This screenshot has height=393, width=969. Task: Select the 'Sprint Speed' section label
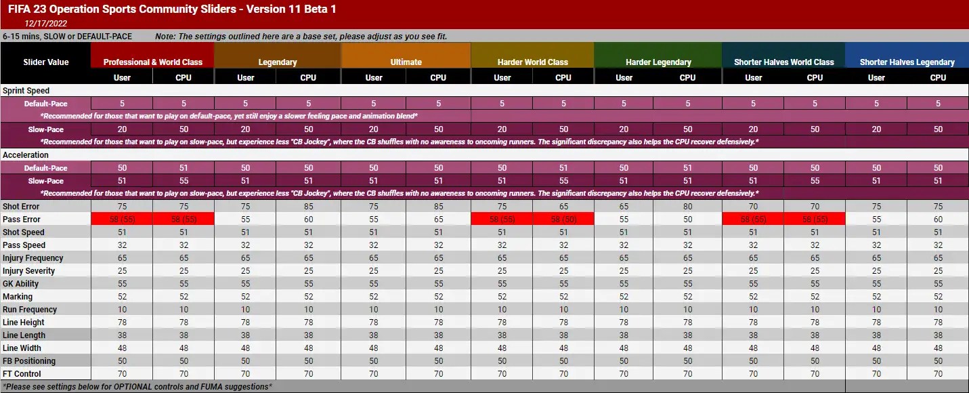[26, 91]
